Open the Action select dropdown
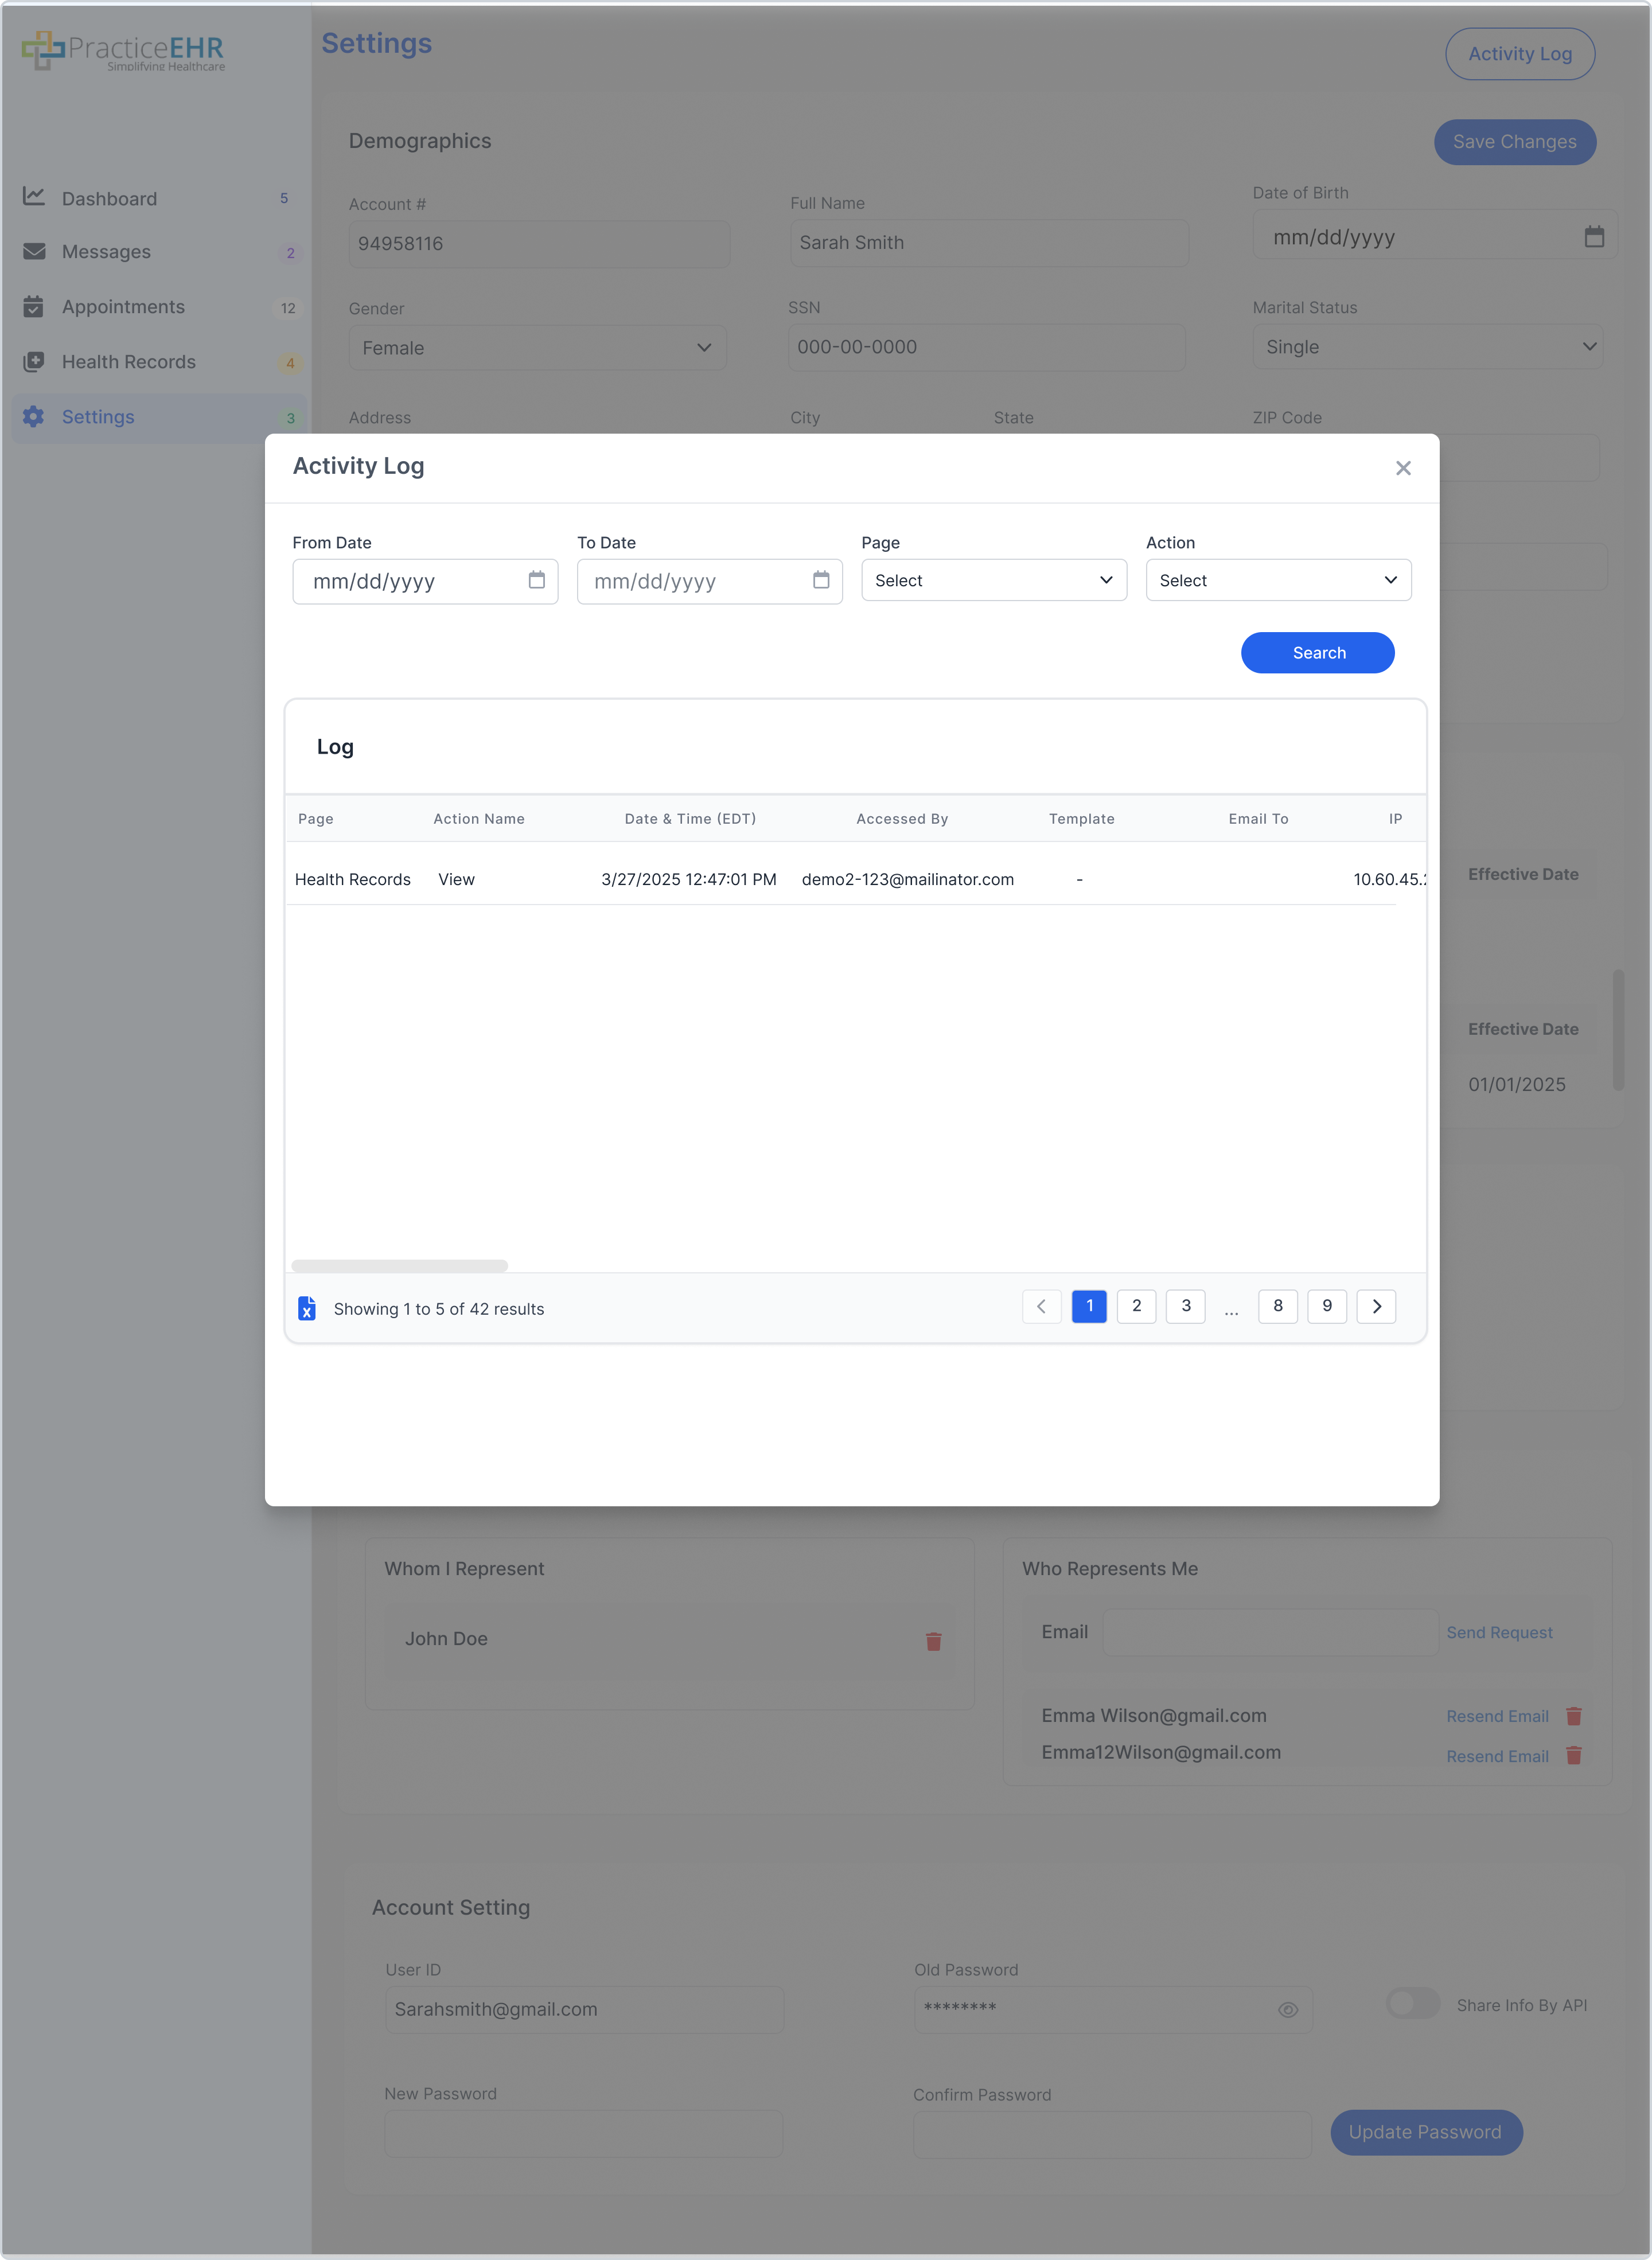The image size is (1652, 2260). 1278,580
